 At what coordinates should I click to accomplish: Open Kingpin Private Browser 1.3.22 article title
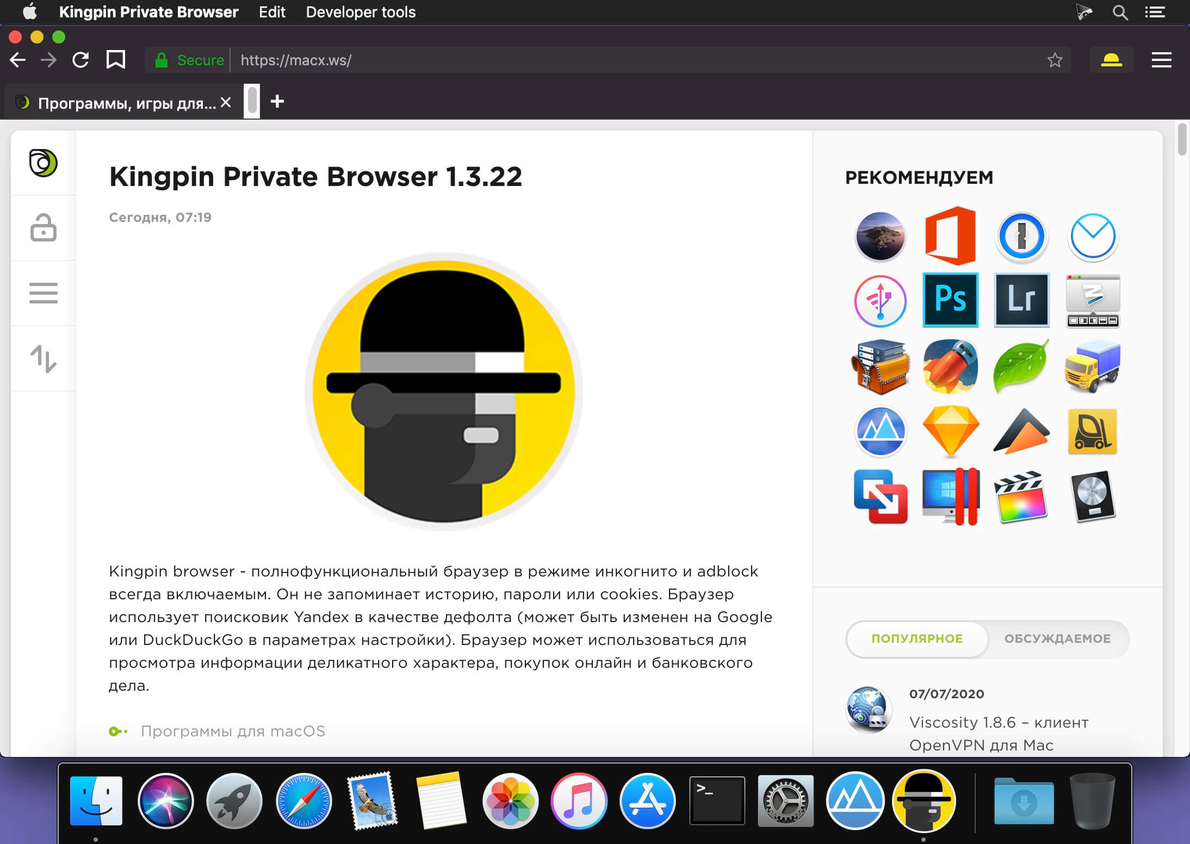pyautogui.click(x=315, y=176)
